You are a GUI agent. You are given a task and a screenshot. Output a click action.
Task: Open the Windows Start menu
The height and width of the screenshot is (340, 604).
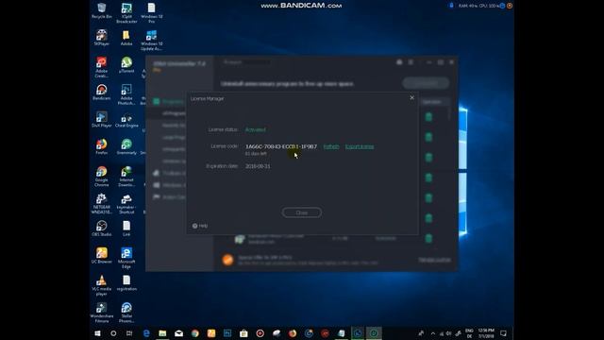click(97, 333)
